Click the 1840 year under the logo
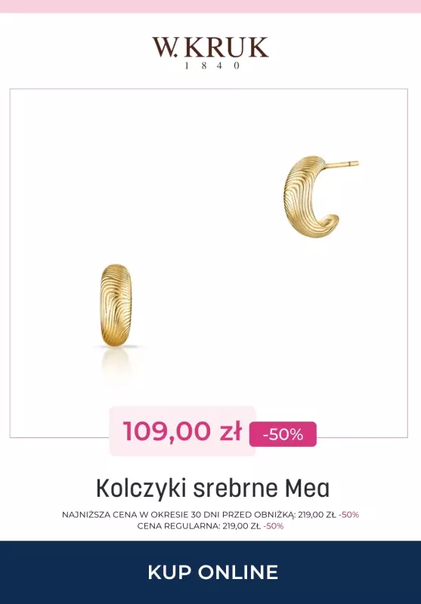The width and height of the screenshot is (421, 604). (x=212, y=66)
